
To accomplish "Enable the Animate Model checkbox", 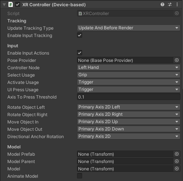I will 80,176.
